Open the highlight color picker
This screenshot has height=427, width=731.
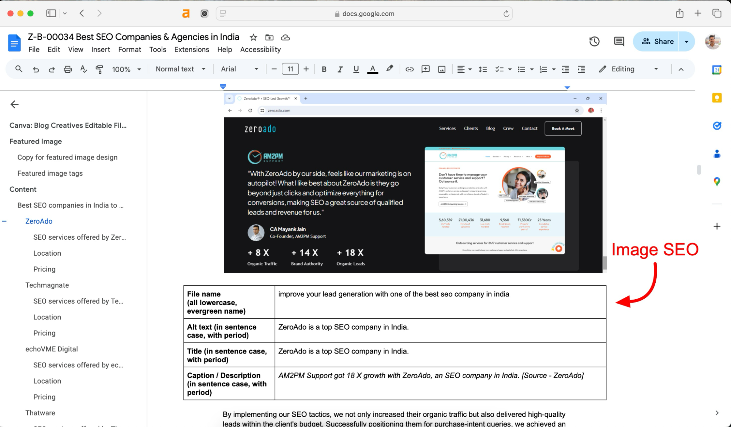[x=389, y=69]
